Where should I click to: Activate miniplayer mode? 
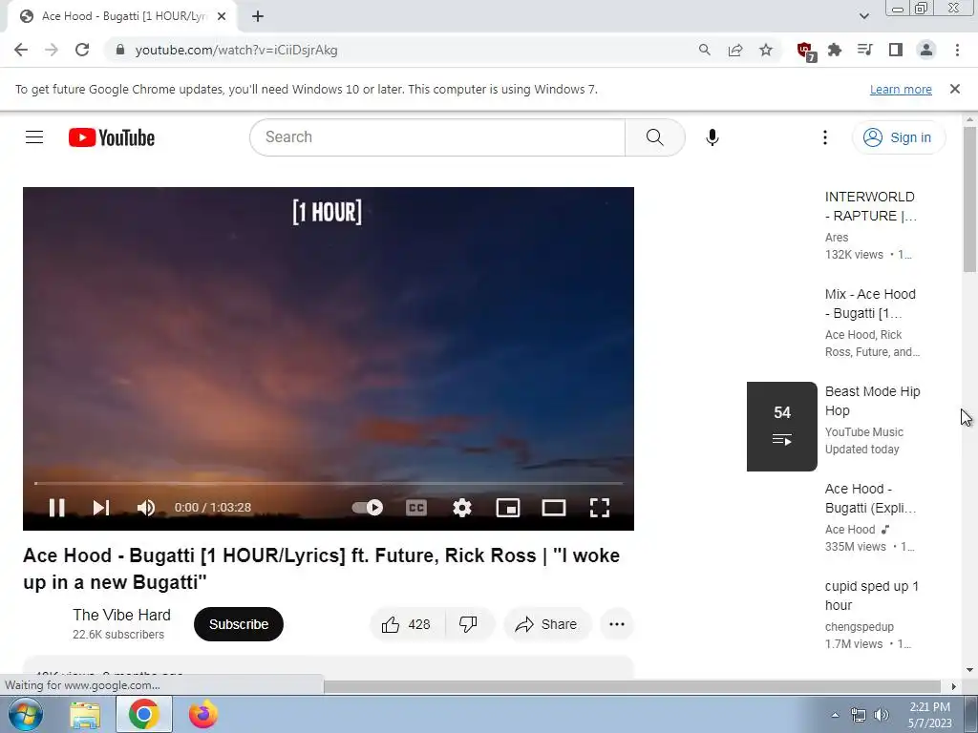click(x=508, y=508)
